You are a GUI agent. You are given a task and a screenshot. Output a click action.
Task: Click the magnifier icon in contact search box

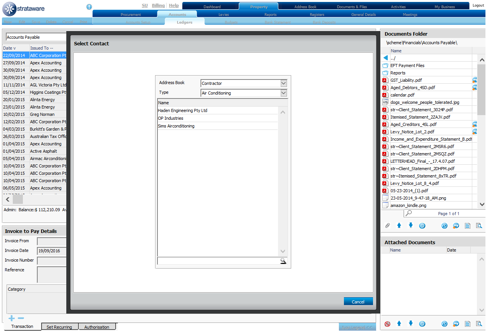pos(283,261)
